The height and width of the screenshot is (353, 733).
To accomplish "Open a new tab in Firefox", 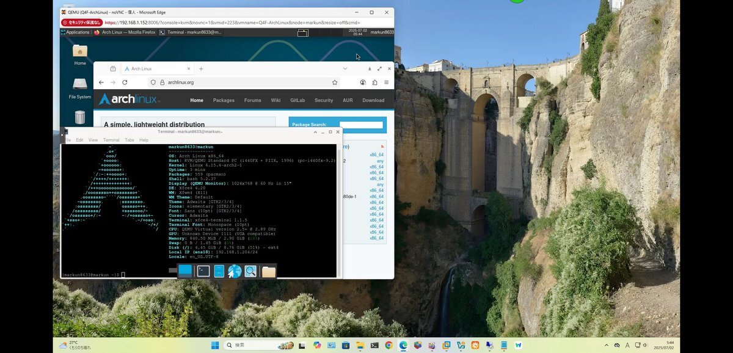I will tap(201, 69).
